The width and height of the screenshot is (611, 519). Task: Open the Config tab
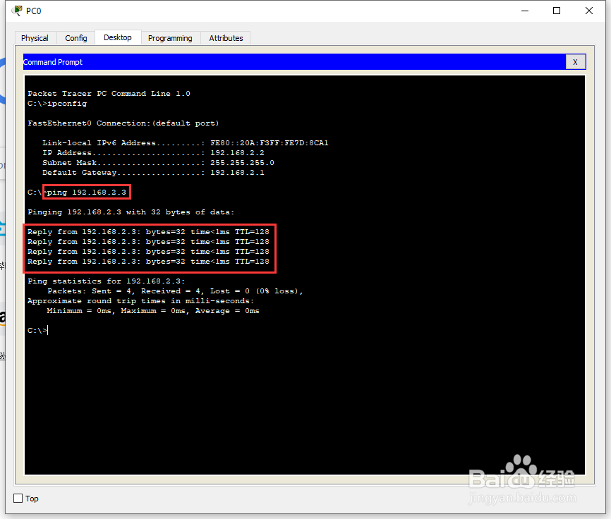[76, 38]
